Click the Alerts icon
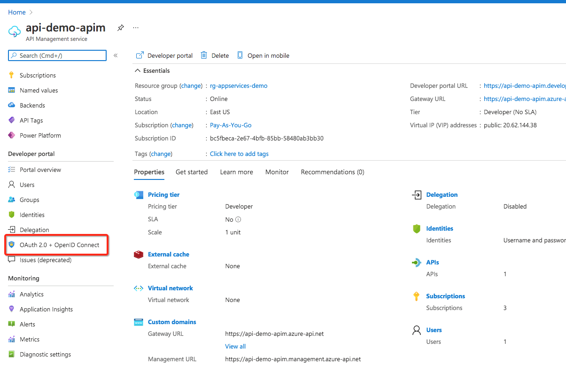The image size is (566, 365). tap(12, 324)
